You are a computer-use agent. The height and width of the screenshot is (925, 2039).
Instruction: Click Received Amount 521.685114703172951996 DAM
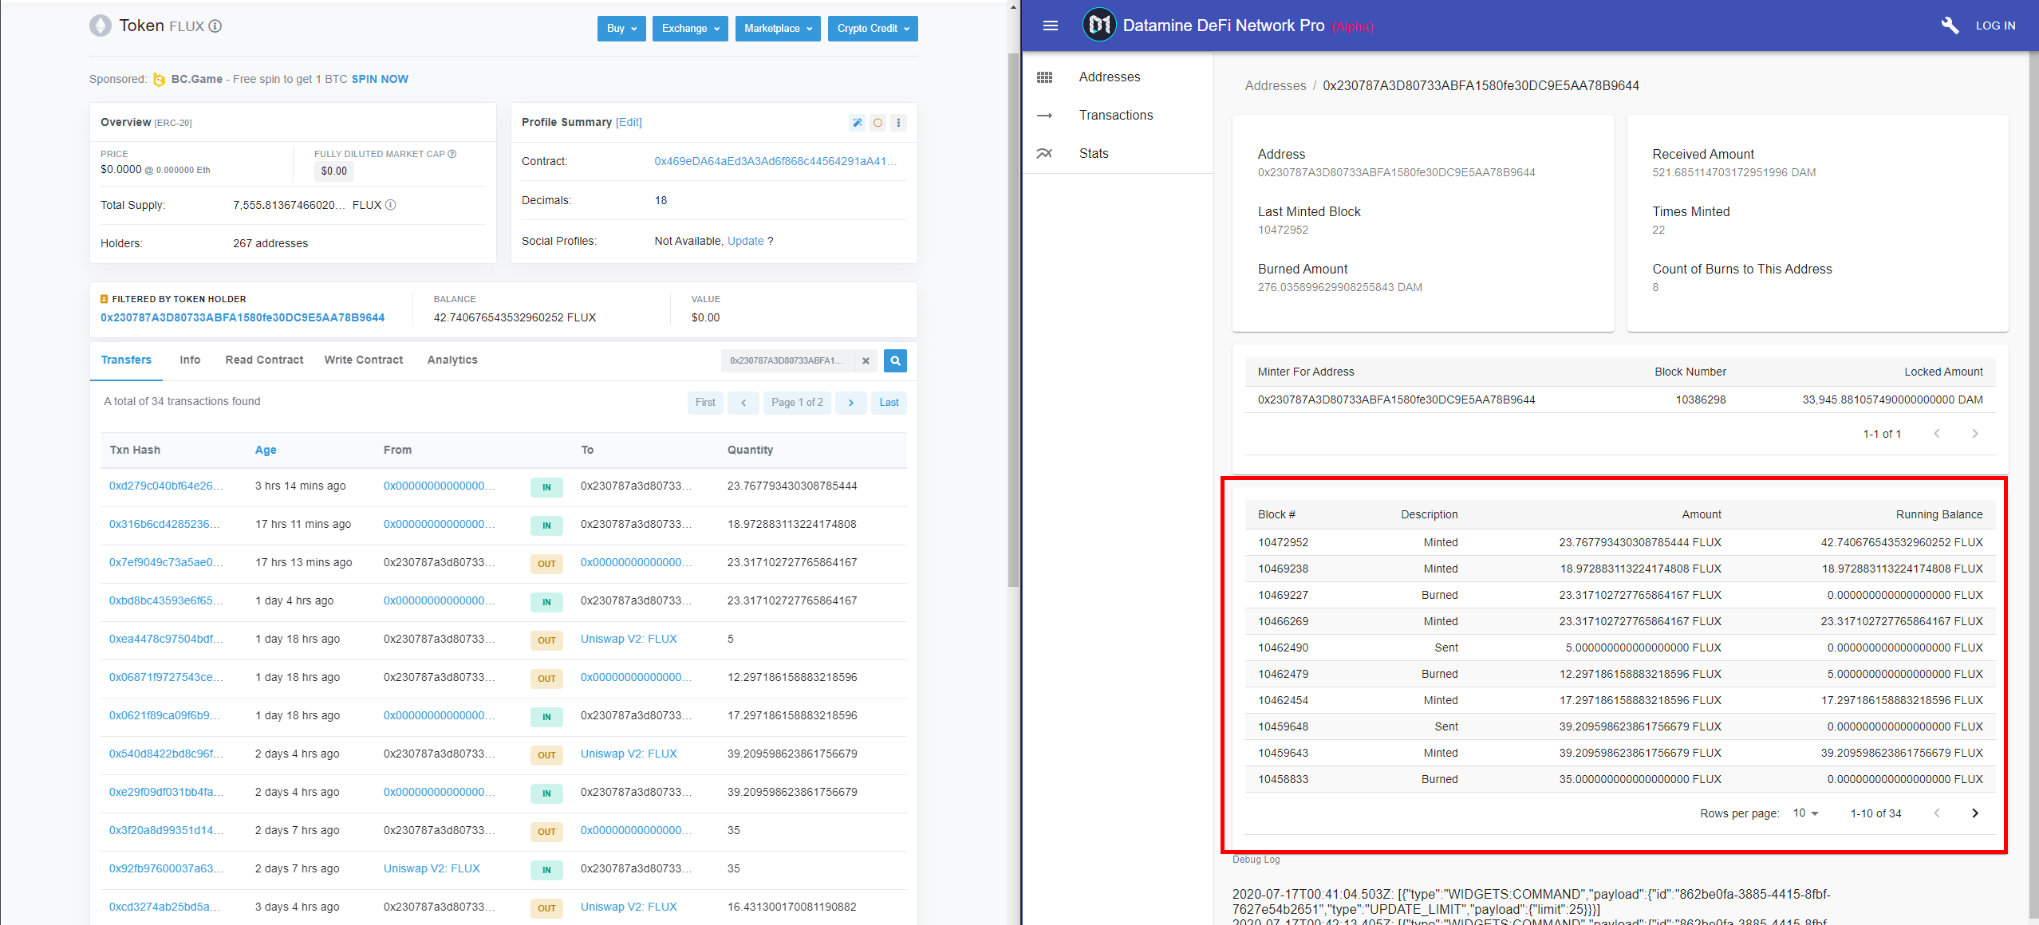[x=1733, y=172]
